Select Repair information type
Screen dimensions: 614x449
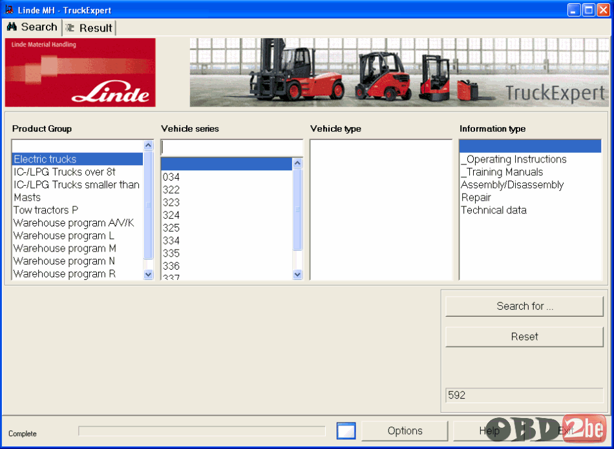tap(530, 197)
